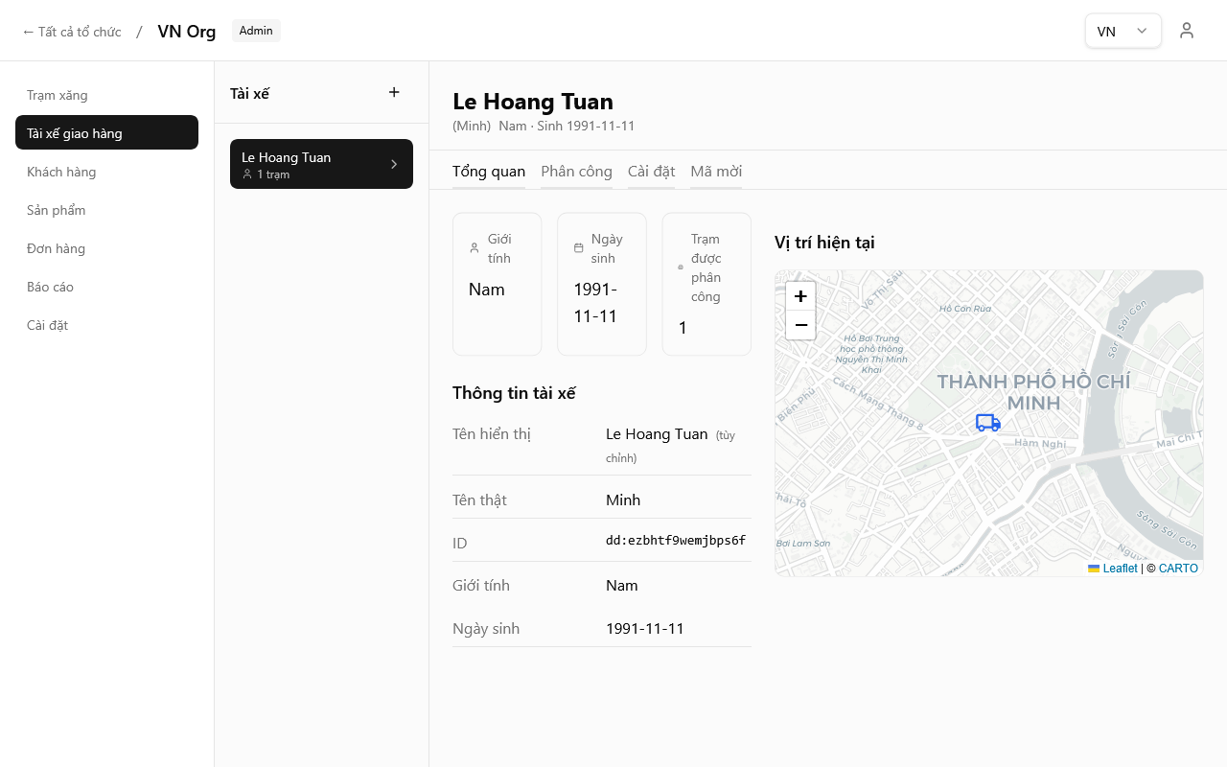Select the Trạm được phân công card

click(x=706, y=284)
